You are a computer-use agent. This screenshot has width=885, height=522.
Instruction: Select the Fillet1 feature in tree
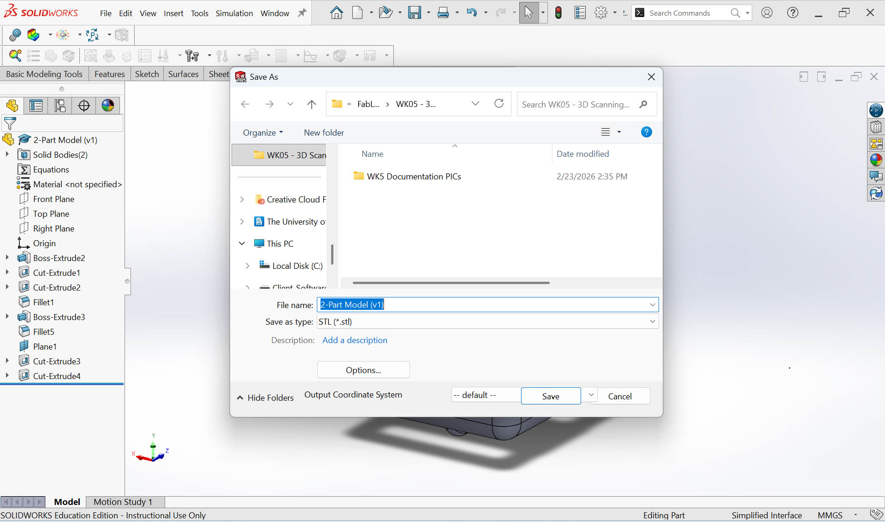pyautogui.click(x=43, y=302)
